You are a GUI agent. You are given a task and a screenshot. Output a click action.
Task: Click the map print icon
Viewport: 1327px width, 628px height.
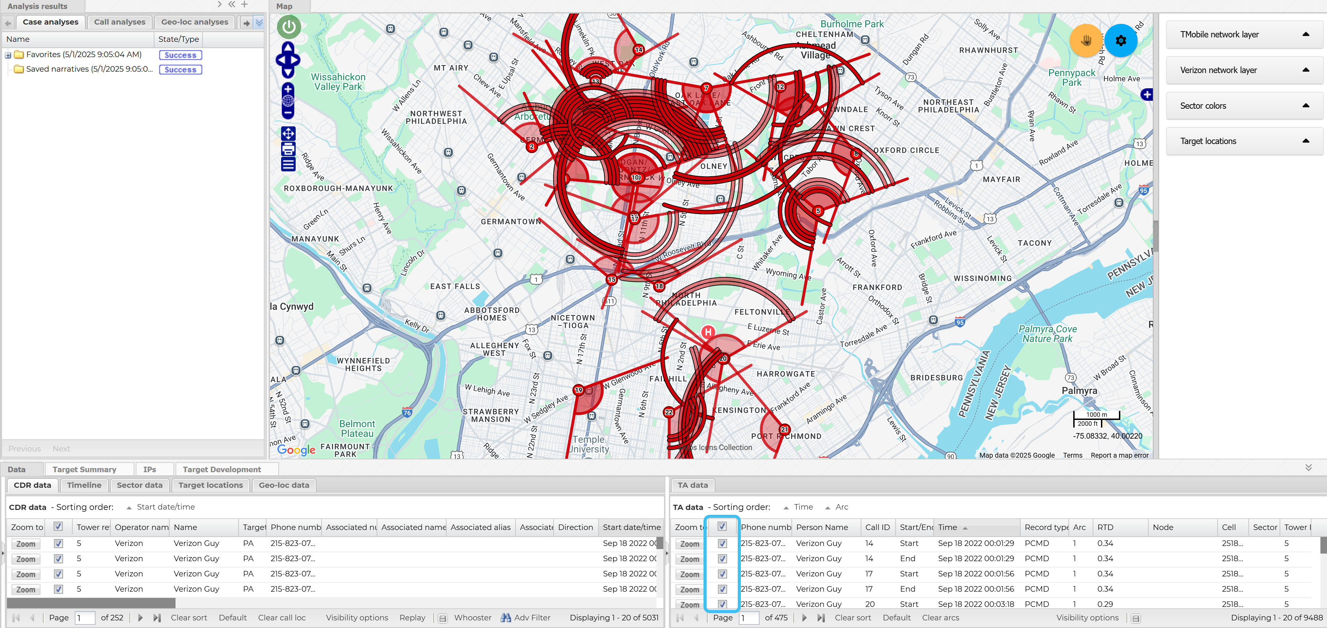click(288, 150)
